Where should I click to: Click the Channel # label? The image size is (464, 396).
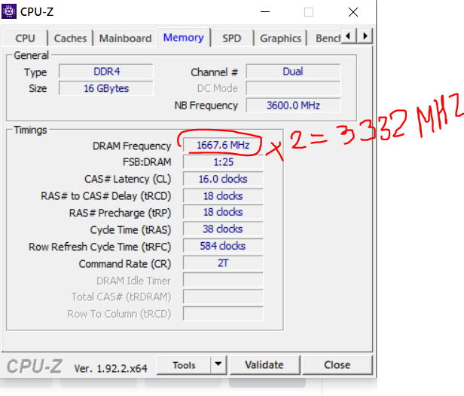point(214,72)
